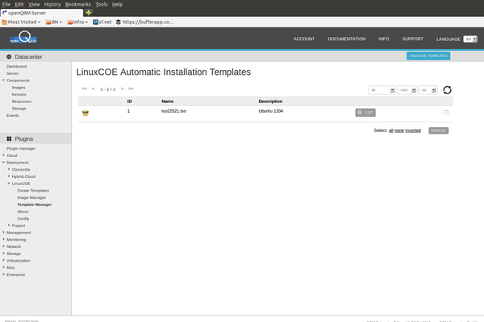The image size is (484, 322).
Task: Open the Bookmarks menu
Action: click(x=77, y=4)
